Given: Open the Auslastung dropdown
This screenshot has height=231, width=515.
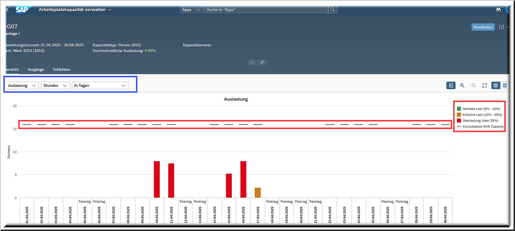Looking at the screenshot, I should 22,85.
